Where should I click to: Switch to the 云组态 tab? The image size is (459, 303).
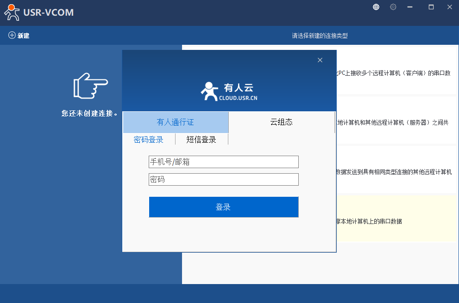tap(281, 122)
